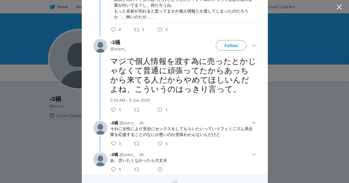Click main tweet author's profile avatar
The width and height of the screenshot is (349, 183).
(x=100, y=46)
